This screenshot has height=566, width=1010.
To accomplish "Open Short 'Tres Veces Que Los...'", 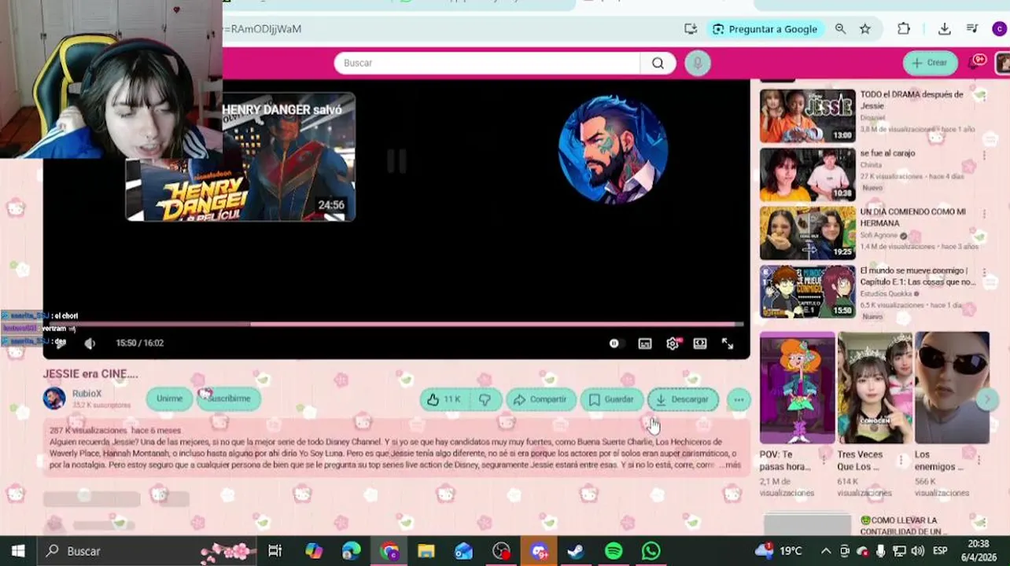I will 874,388.
